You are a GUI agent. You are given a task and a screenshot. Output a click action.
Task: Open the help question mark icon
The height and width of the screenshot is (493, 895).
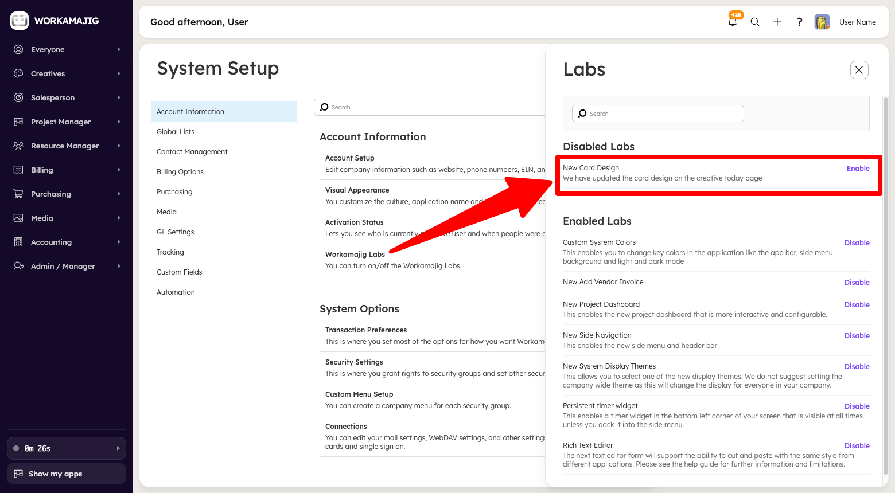799,22
